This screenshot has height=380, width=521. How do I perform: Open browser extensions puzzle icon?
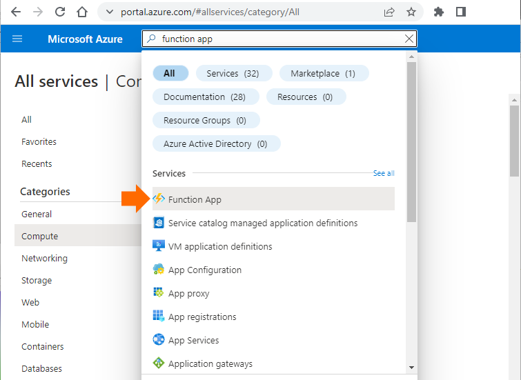439,12
